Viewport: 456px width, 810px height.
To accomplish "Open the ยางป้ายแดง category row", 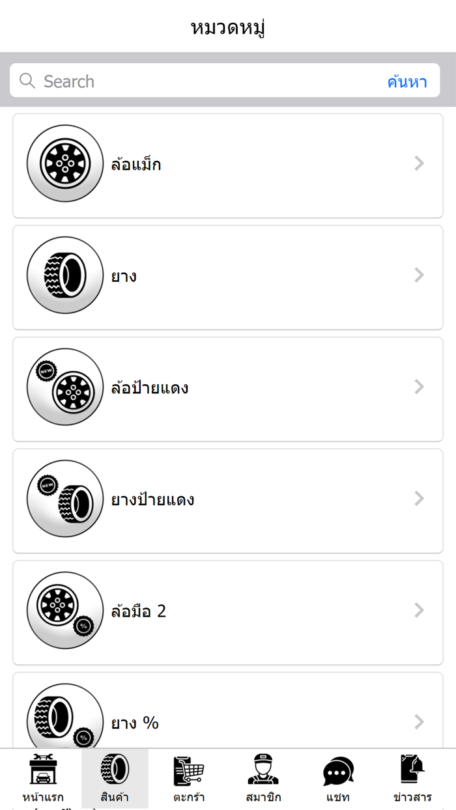I will [x=227, y=499].
